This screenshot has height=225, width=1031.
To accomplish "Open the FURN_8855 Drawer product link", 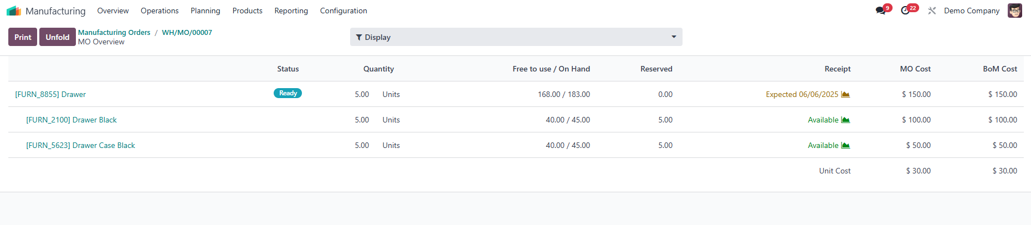I will 50,94.
